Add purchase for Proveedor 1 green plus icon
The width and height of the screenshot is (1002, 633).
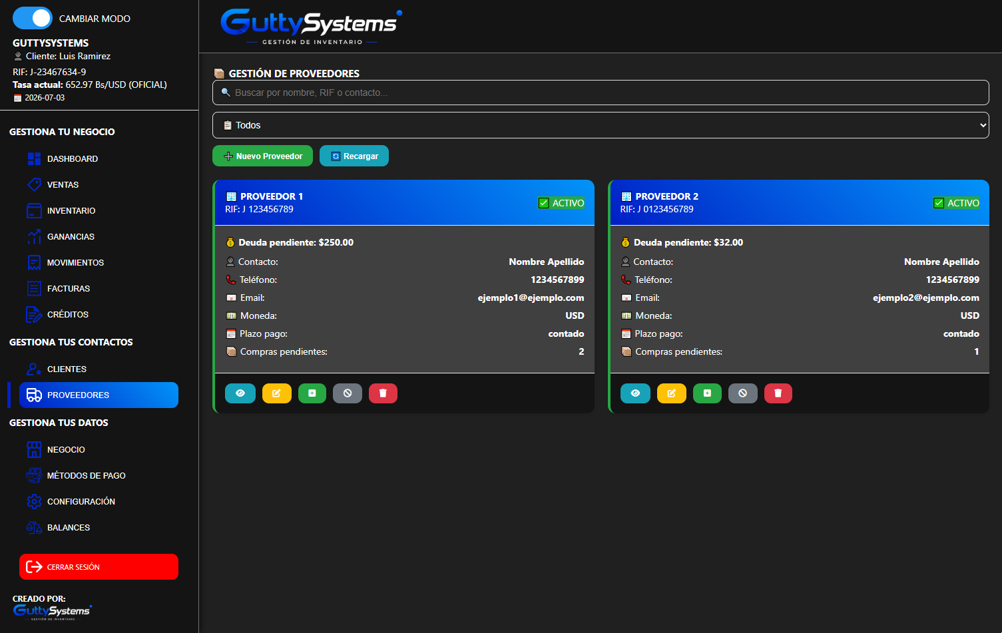pyautogui.click(x=312, y=393)
